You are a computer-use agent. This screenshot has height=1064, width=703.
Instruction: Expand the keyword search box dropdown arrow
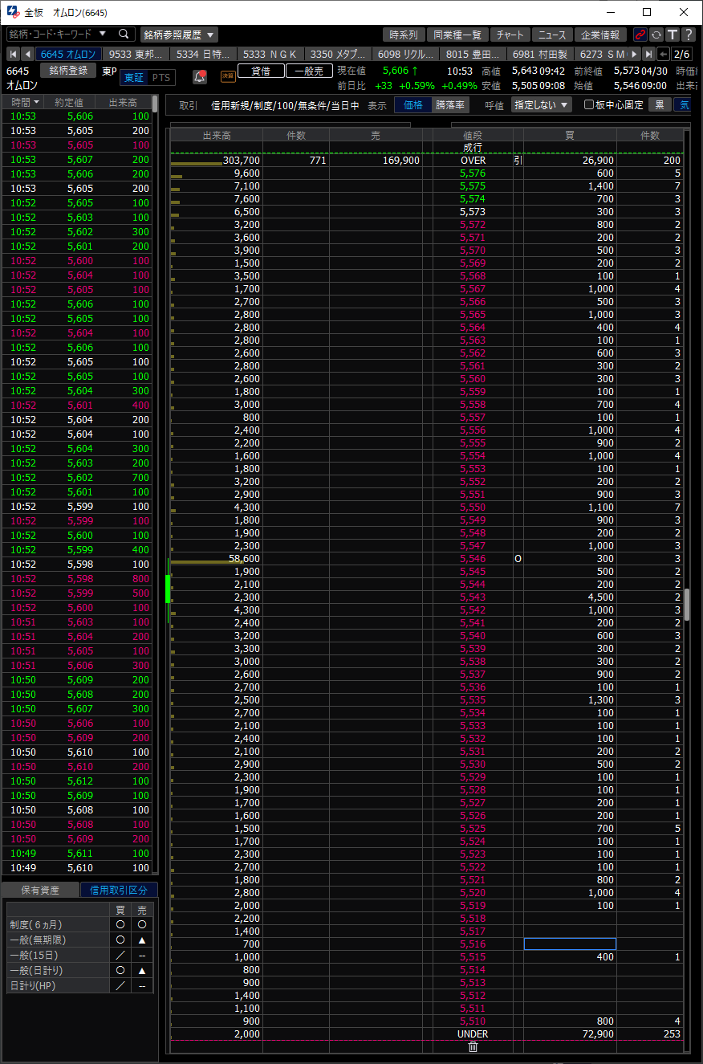tap(103, 34)
